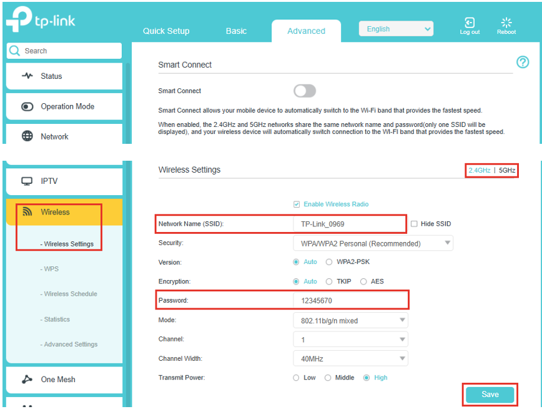
Task: Toggle the Smart Connect switch
Action: tap(305, 91)
